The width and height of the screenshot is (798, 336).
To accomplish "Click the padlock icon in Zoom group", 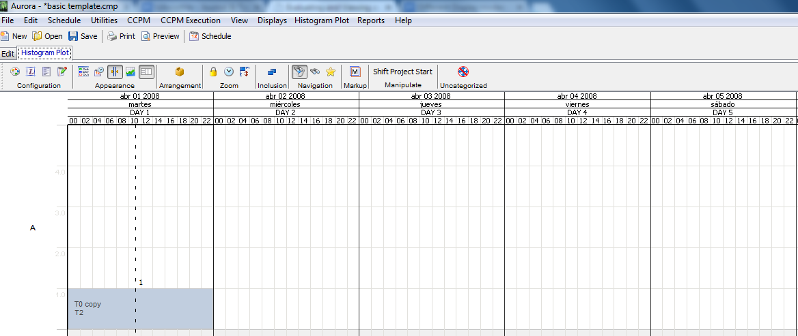I will pos(213,72).
